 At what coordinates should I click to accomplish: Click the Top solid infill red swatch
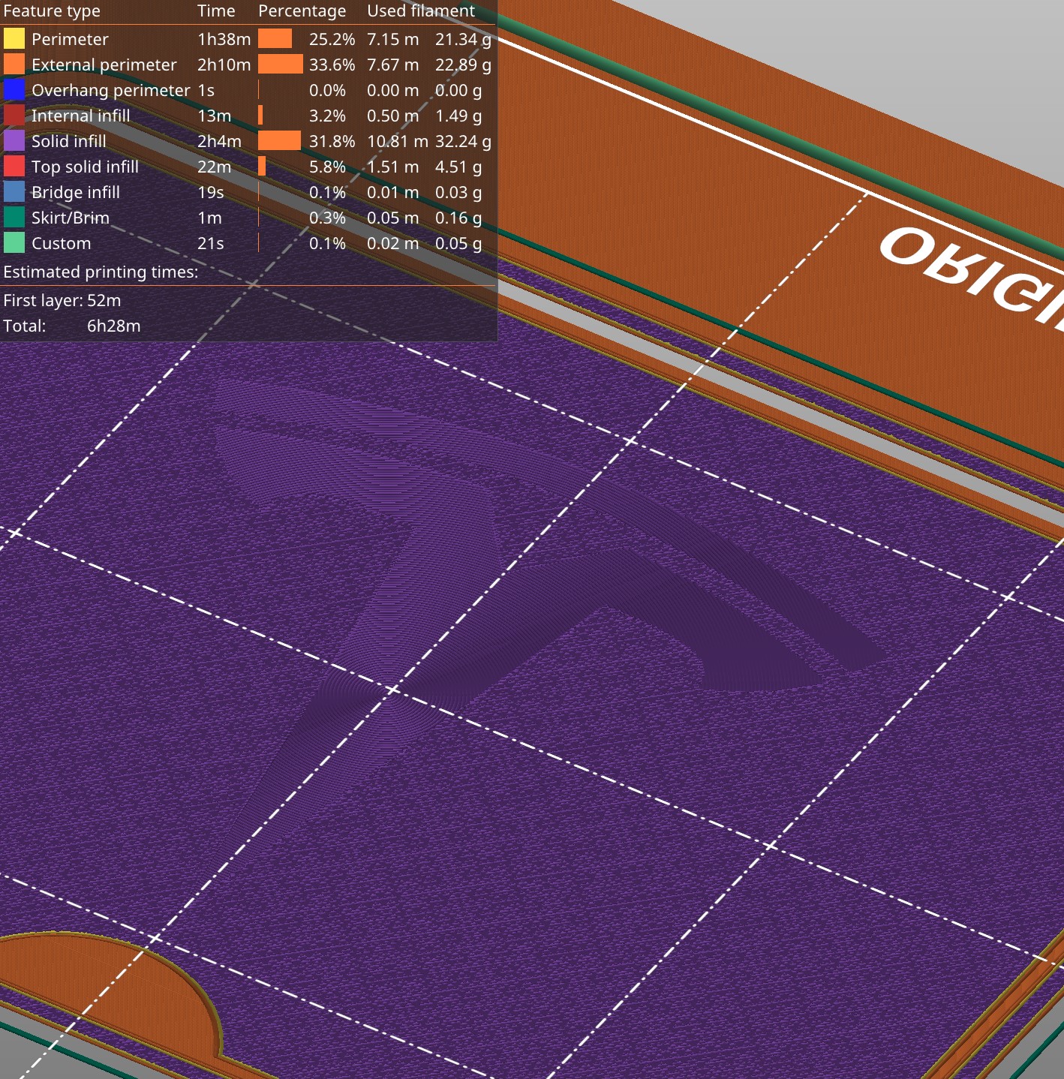(x=14, y=167)
